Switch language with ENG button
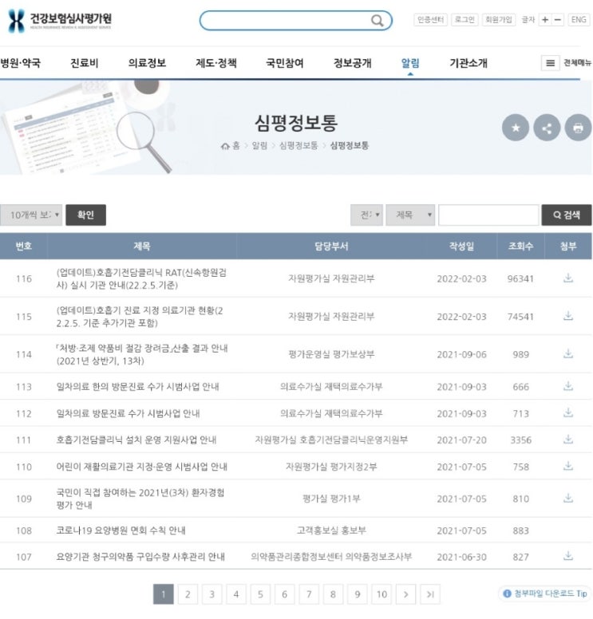Image resolution: width=593 pixels, height=619 pixels. 579,19
